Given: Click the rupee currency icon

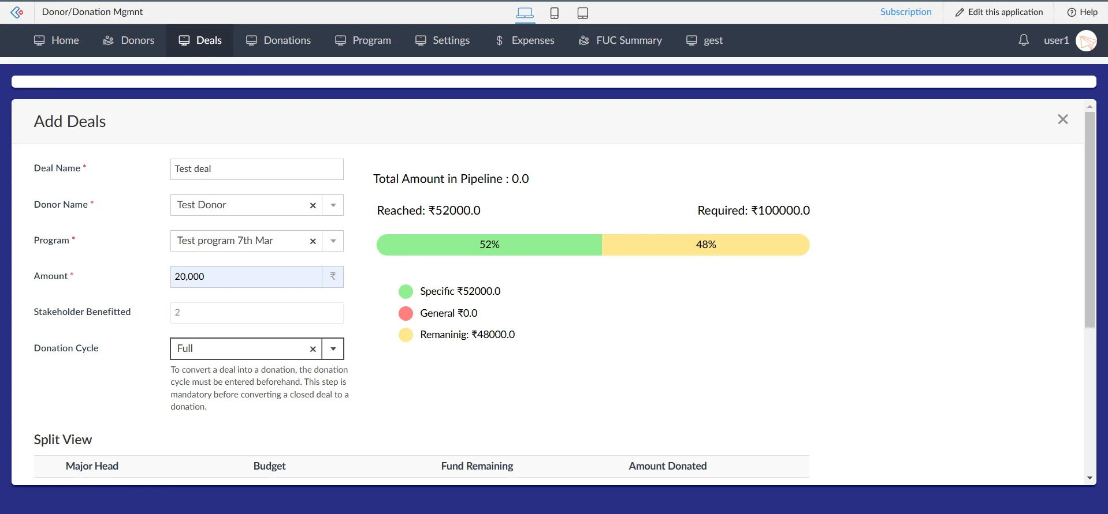Looking at the screenshot, I should pos(333,277).
